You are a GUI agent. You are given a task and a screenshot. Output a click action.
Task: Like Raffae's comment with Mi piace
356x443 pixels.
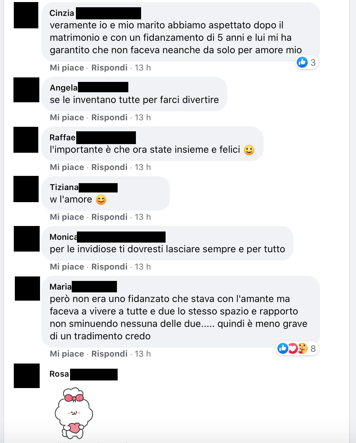67,167
